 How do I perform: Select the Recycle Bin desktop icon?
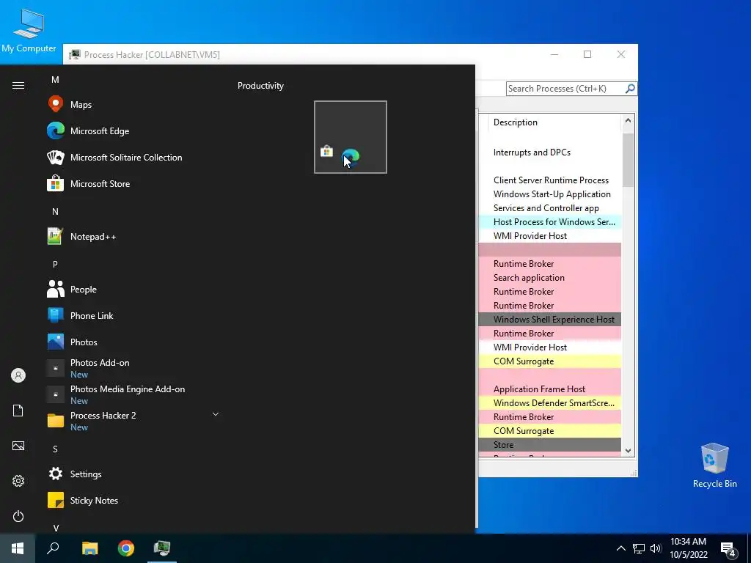[x=714, y=466]
